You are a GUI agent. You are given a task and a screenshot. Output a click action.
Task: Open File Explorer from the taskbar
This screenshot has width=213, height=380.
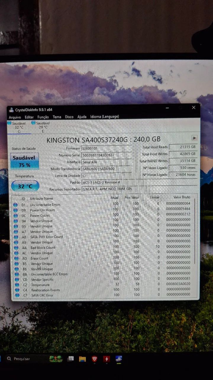click(x=82, y=359)
